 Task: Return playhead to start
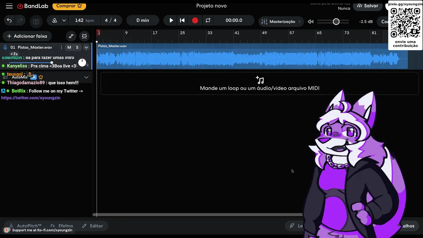coord(182,20)
